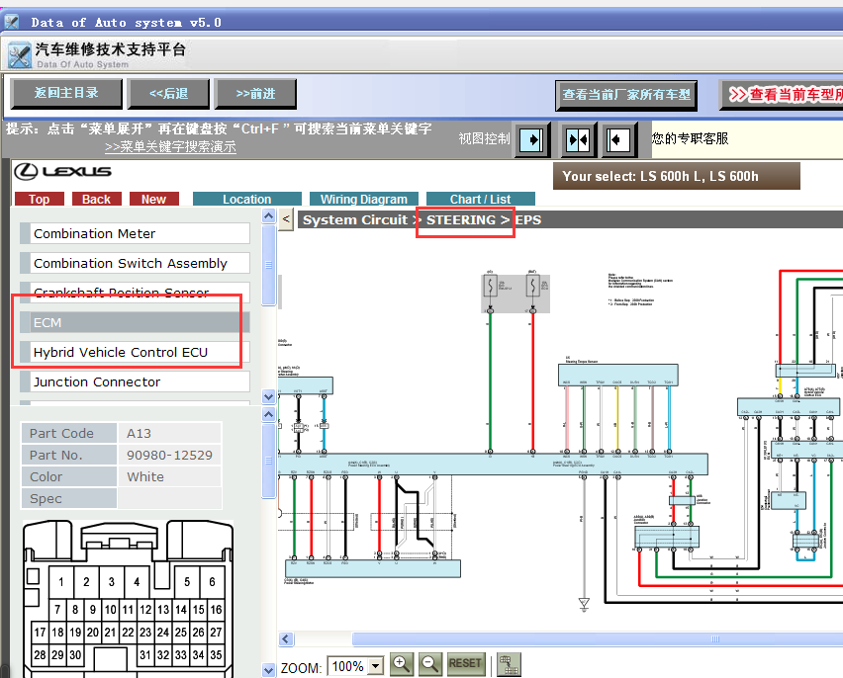Click the Part Code value A13
The image size is (843, 678).
tap(169, 433)
